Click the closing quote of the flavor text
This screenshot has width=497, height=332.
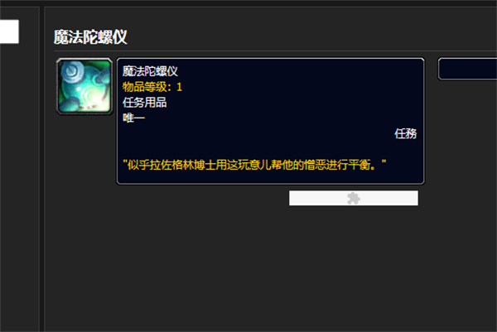(x=384, y=162)
